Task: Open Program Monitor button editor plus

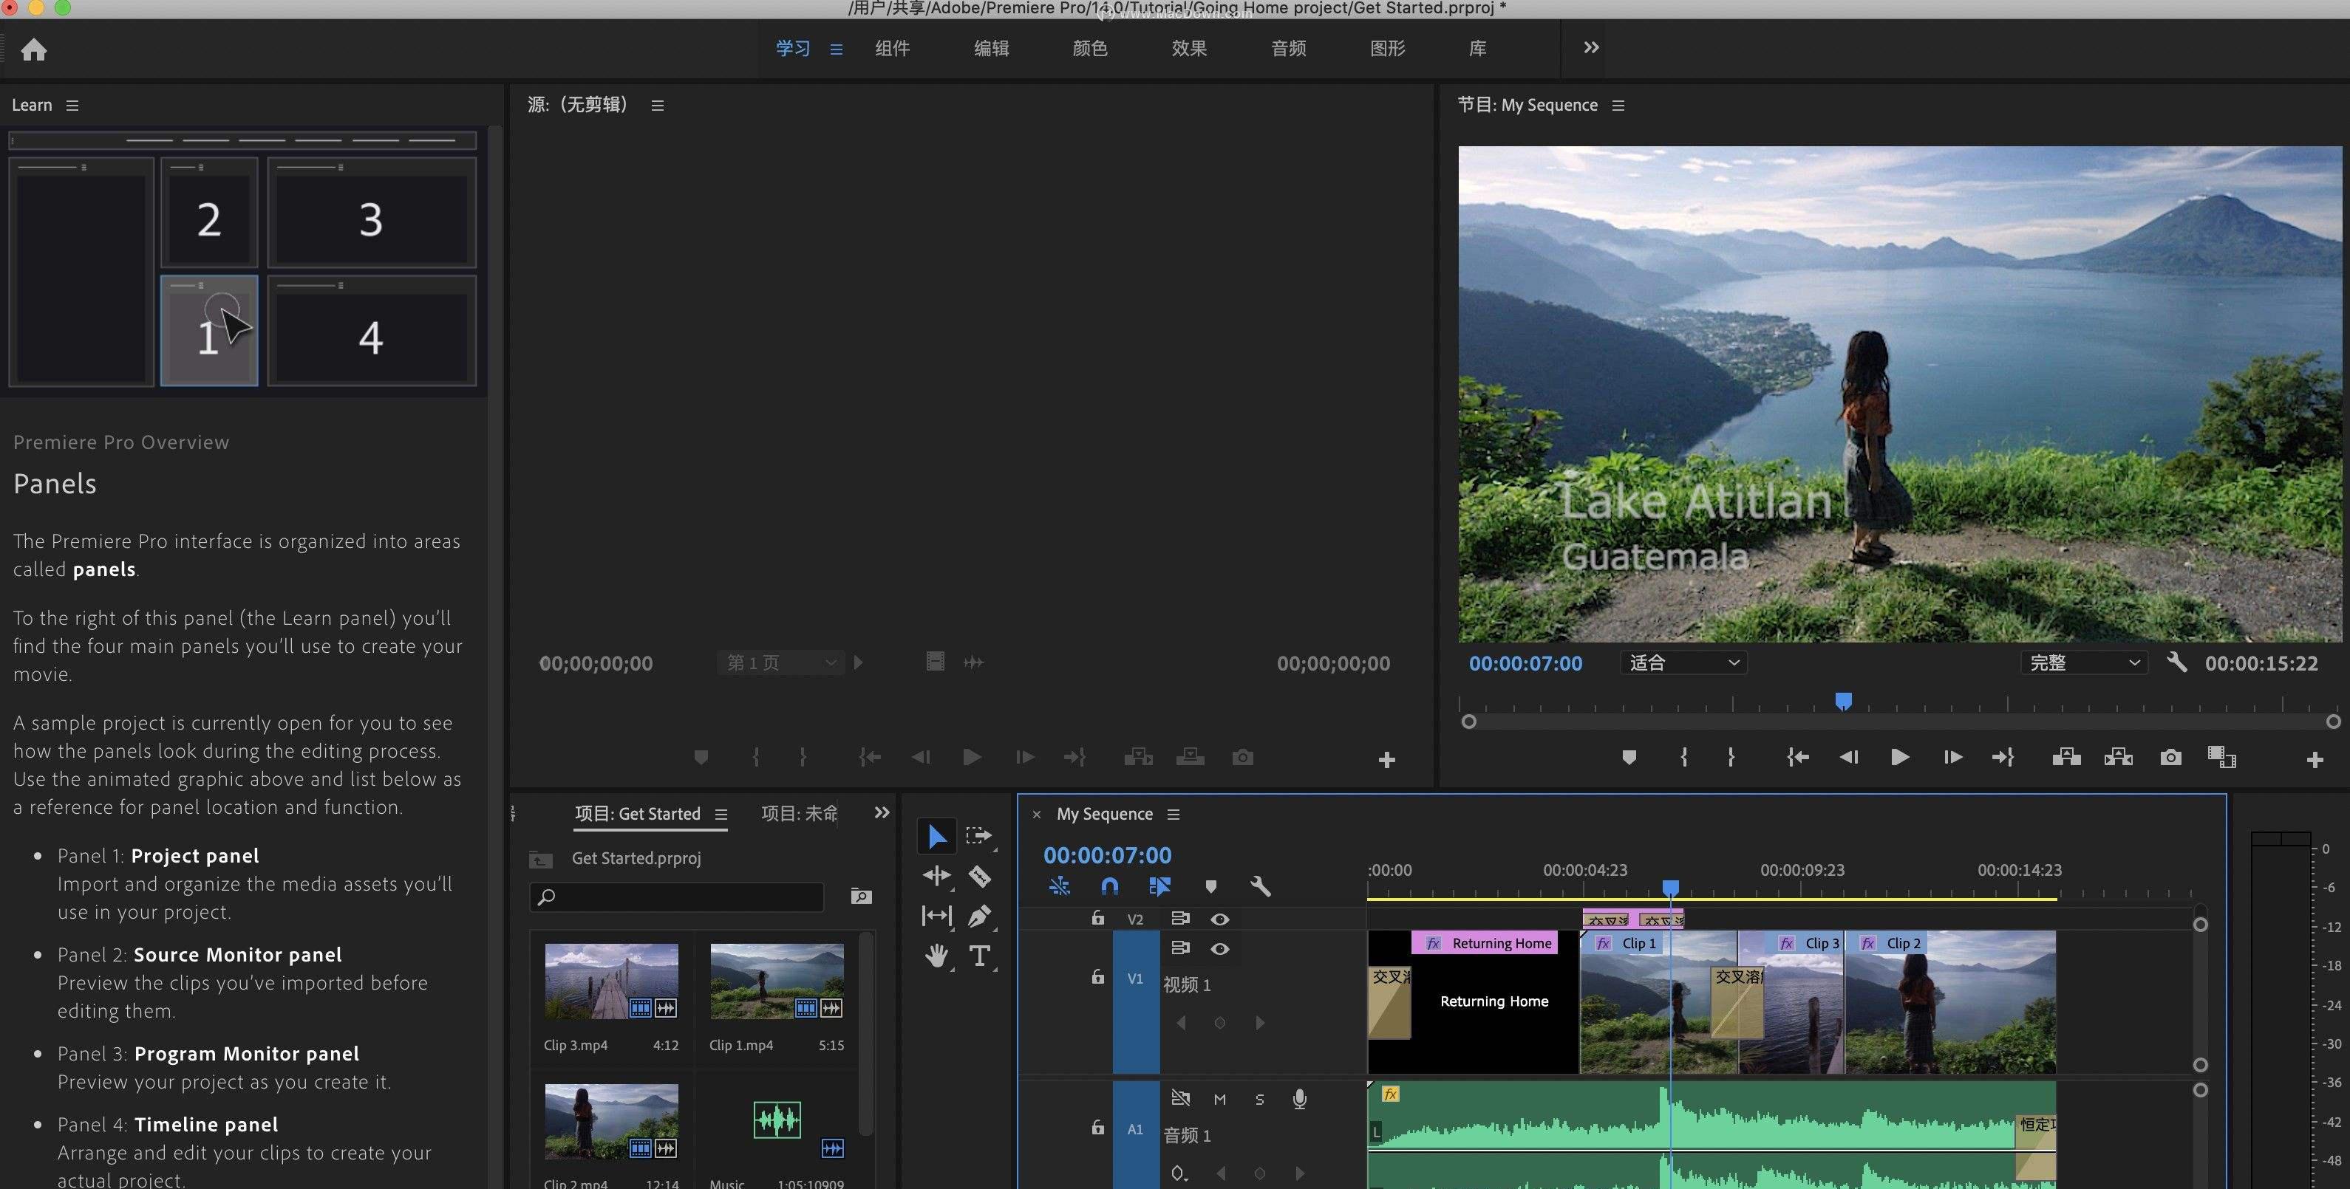Action: [x=2315, y=759]
